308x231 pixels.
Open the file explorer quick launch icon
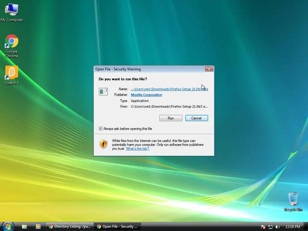pyautogui.click(x=24, y=227)
